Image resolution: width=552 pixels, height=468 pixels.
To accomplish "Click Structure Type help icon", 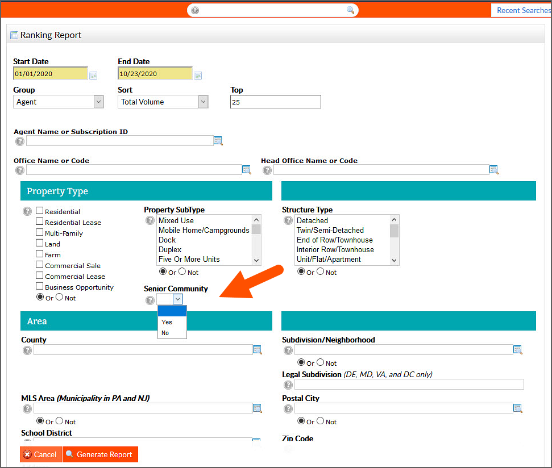I will click(x=288, y=220).
